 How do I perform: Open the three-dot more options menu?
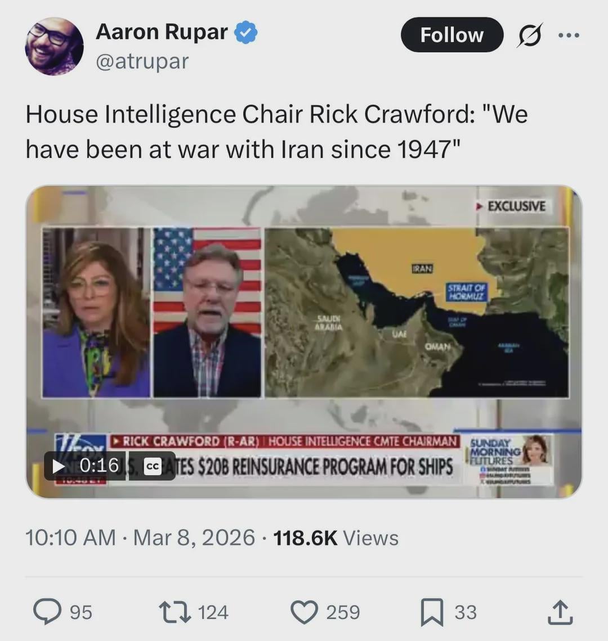pos(569,35)
